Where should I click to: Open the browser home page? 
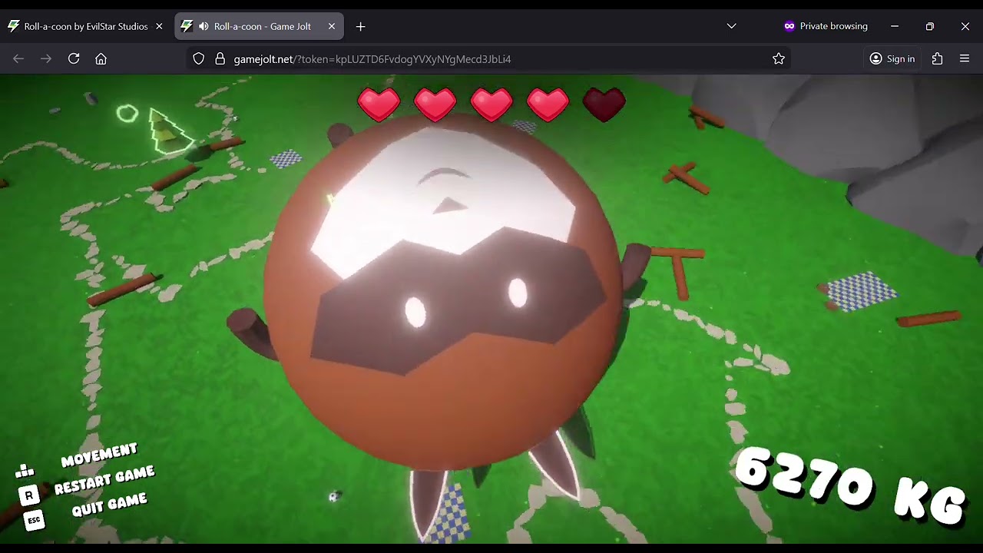101,58
